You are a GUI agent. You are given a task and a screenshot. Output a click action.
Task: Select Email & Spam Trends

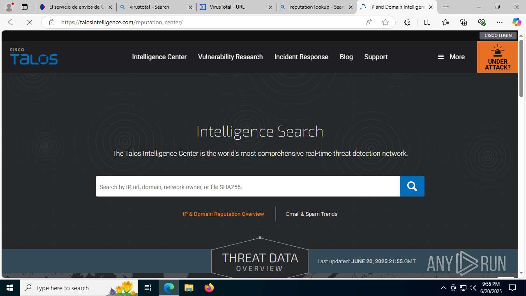(311, 214)
